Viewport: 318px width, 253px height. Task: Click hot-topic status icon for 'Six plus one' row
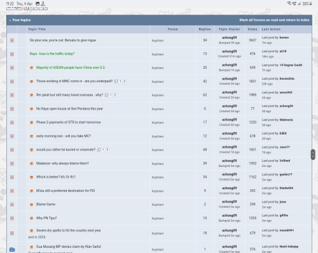12,40
